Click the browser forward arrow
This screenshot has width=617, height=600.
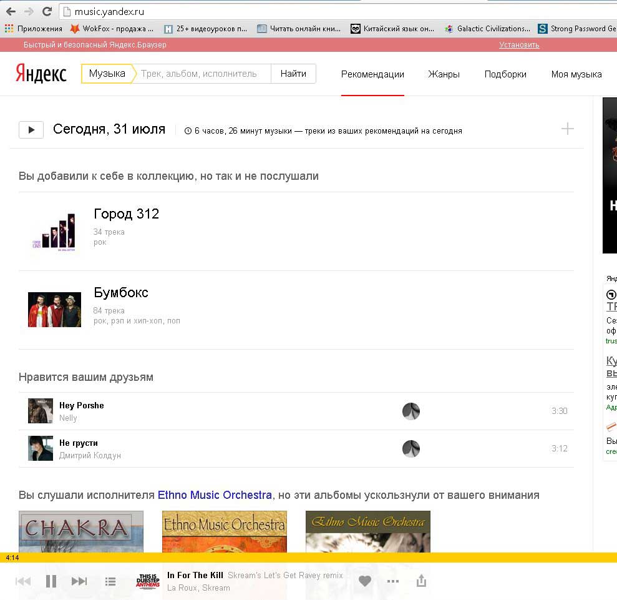point(29,11)
